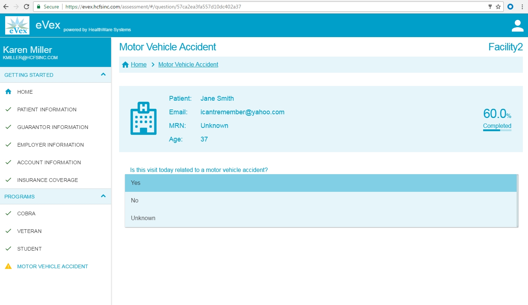Open Patient Information in sidebar
The image size is (528, 305).
(x=47, y=110)
